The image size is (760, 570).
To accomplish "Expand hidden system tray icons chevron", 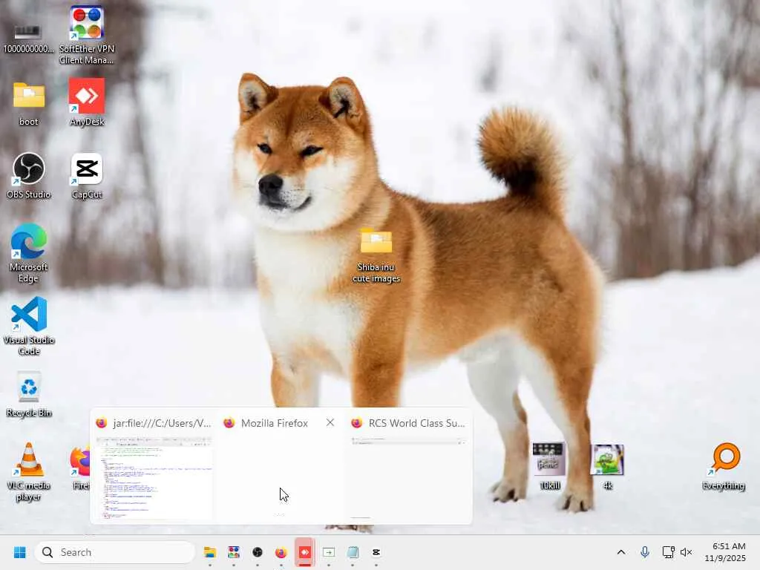I will click(621, 552).
